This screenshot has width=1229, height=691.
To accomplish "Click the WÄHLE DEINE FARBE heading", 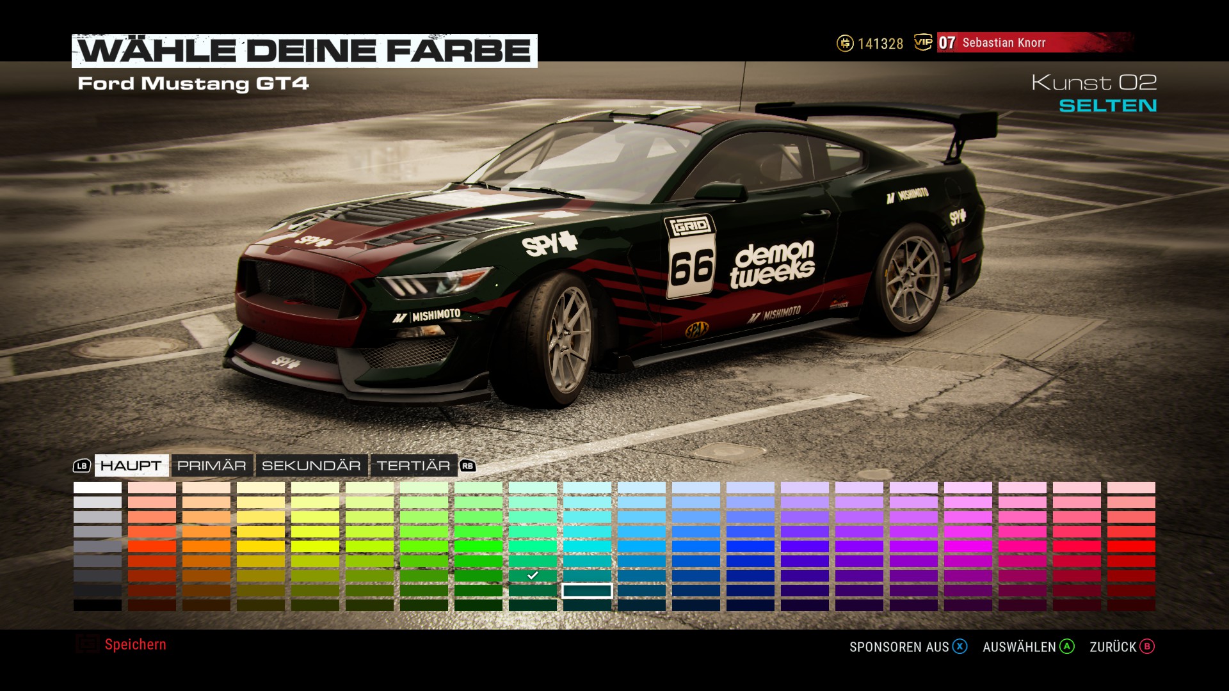I will pyautogui.click(x=305, y=51).
